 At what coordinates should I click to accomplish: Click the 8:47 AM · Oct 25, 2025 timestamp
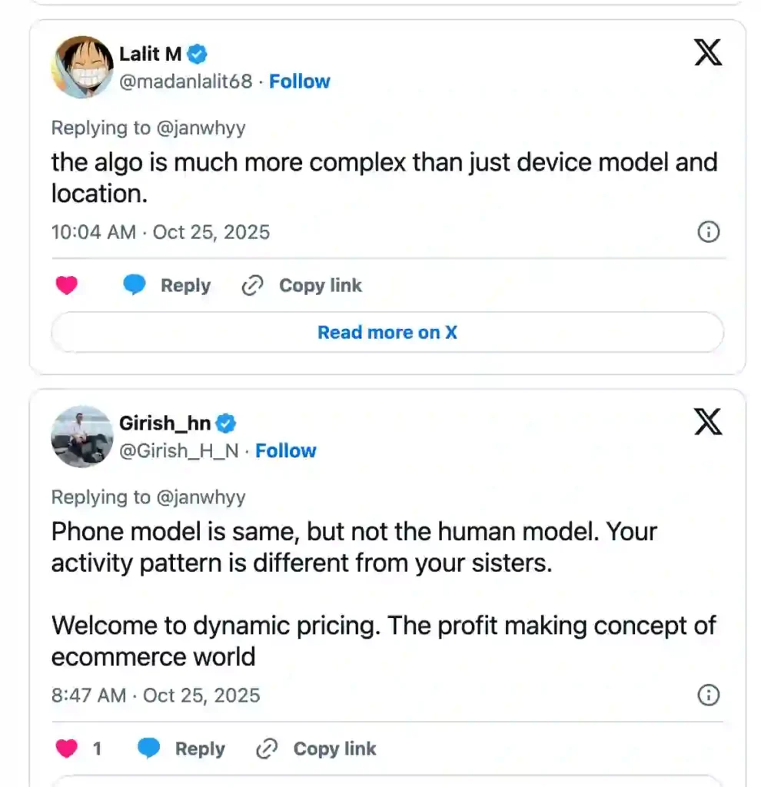(156, 696)
